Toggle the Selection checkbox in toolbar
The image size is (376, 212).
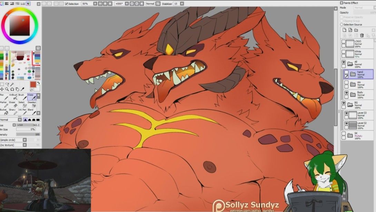[x=67, y=4]
